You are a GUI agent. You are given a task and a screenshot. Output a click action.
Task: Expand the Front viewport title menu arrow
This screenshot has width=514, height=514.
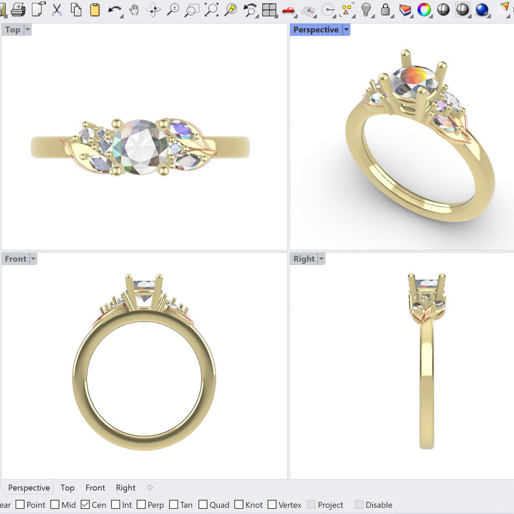33,259
